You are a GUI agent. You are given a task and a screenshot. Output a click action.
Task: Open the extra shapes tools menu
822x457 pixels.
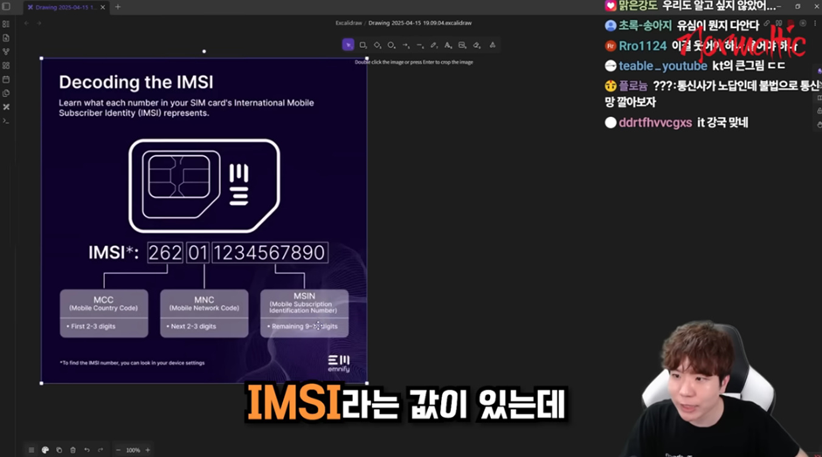click(x=492, y=44)
